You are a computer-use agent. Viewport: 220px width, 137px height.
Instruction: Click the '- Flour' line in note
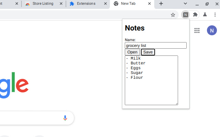[x=134, y=77]
